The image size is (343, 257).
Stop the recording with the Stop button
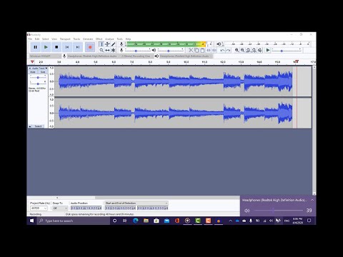click(56, 47)
